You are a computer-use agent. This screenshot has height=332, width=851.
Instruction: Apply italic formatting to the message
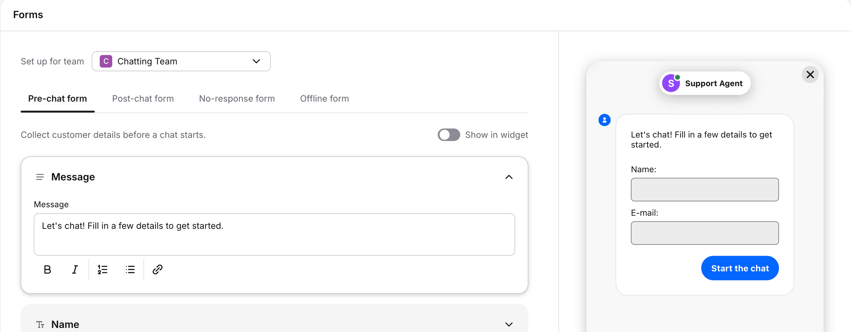tap(75, 269)
